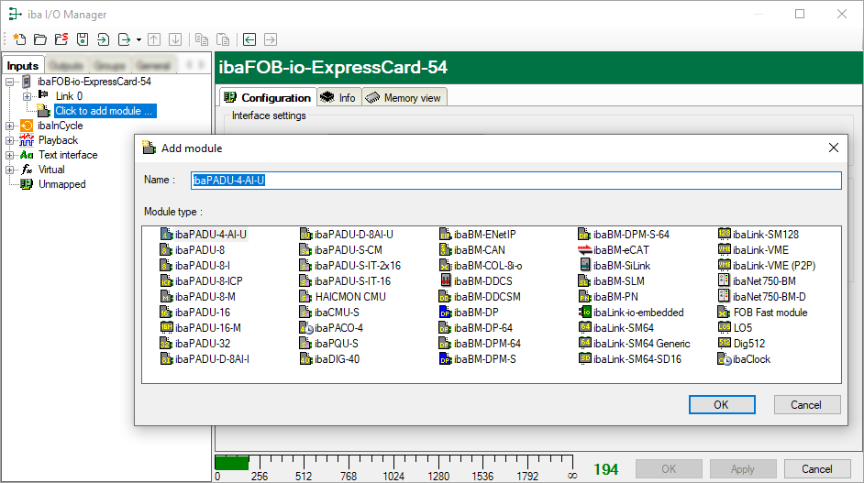Open the dropdown arrow beside the export icon
864x483 pixels.
click(x=138, y=39)
